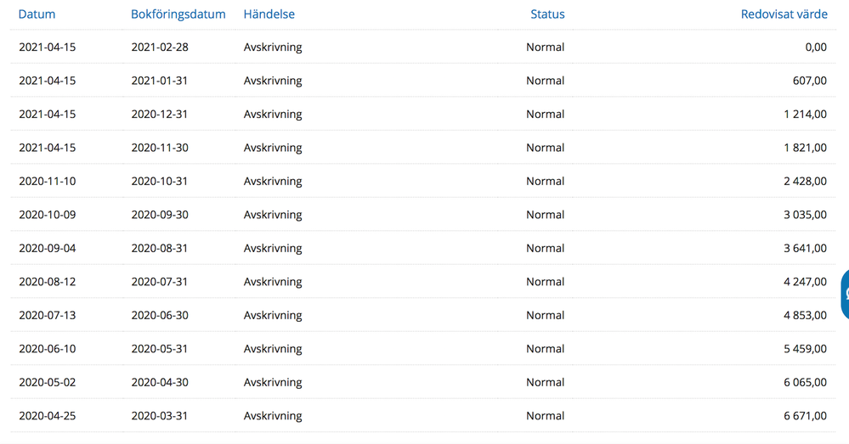Select the row with bokföringsdatum 2021-02-28
This screenshot has width=849, height=444.
click(160, 48)
